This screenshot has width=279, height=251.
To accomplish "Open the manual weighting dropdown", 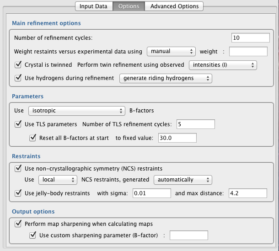I will click(171, 51).
